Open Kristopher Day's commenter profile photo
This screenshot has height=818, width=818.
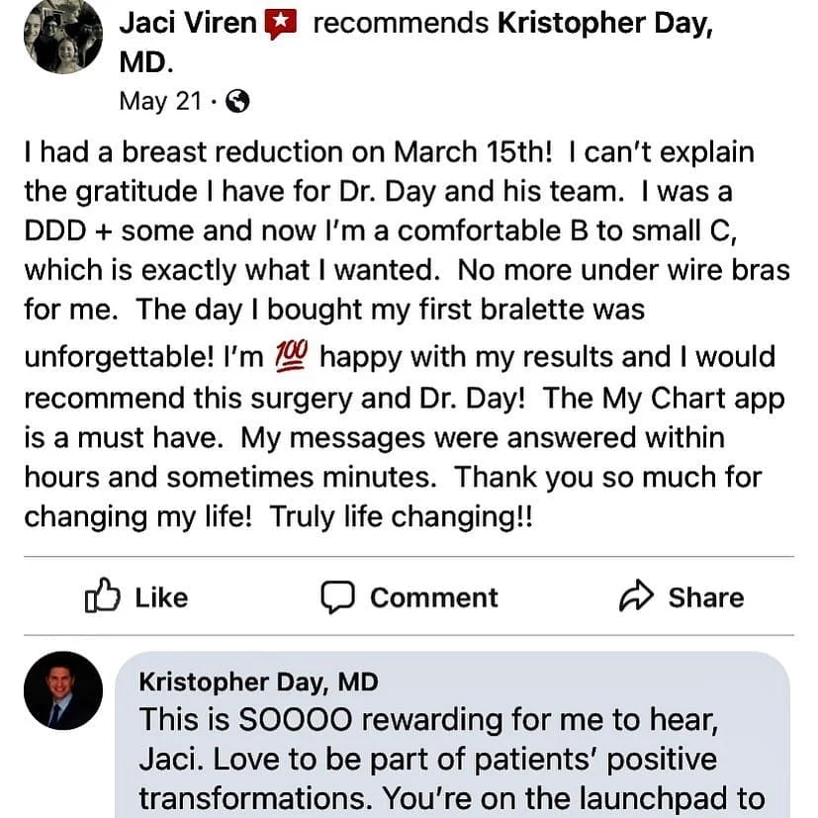[x=62, y=690]
